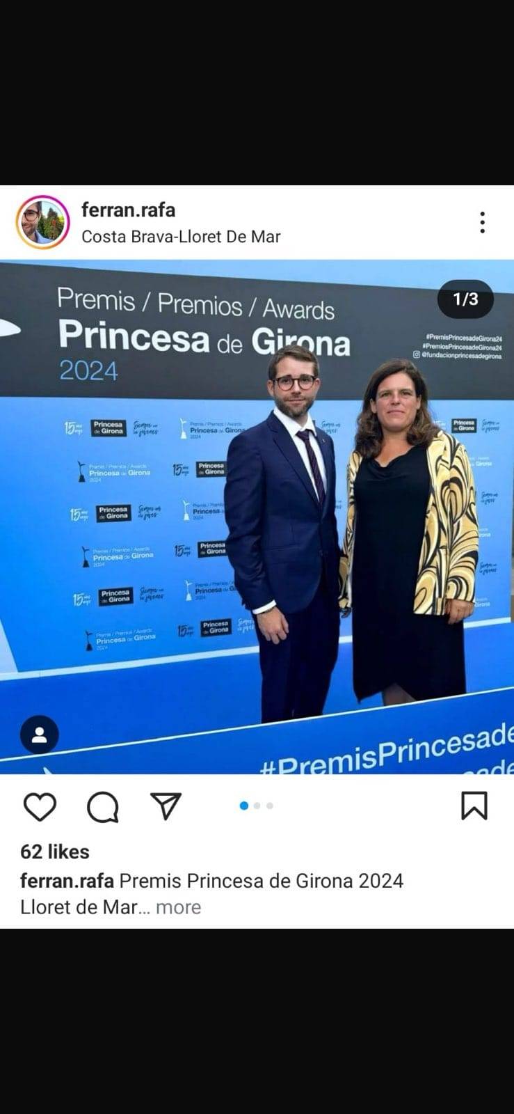Tap the 1/3 photo counter badge
Screen dimensions: 514x1114
click(465, 299)
